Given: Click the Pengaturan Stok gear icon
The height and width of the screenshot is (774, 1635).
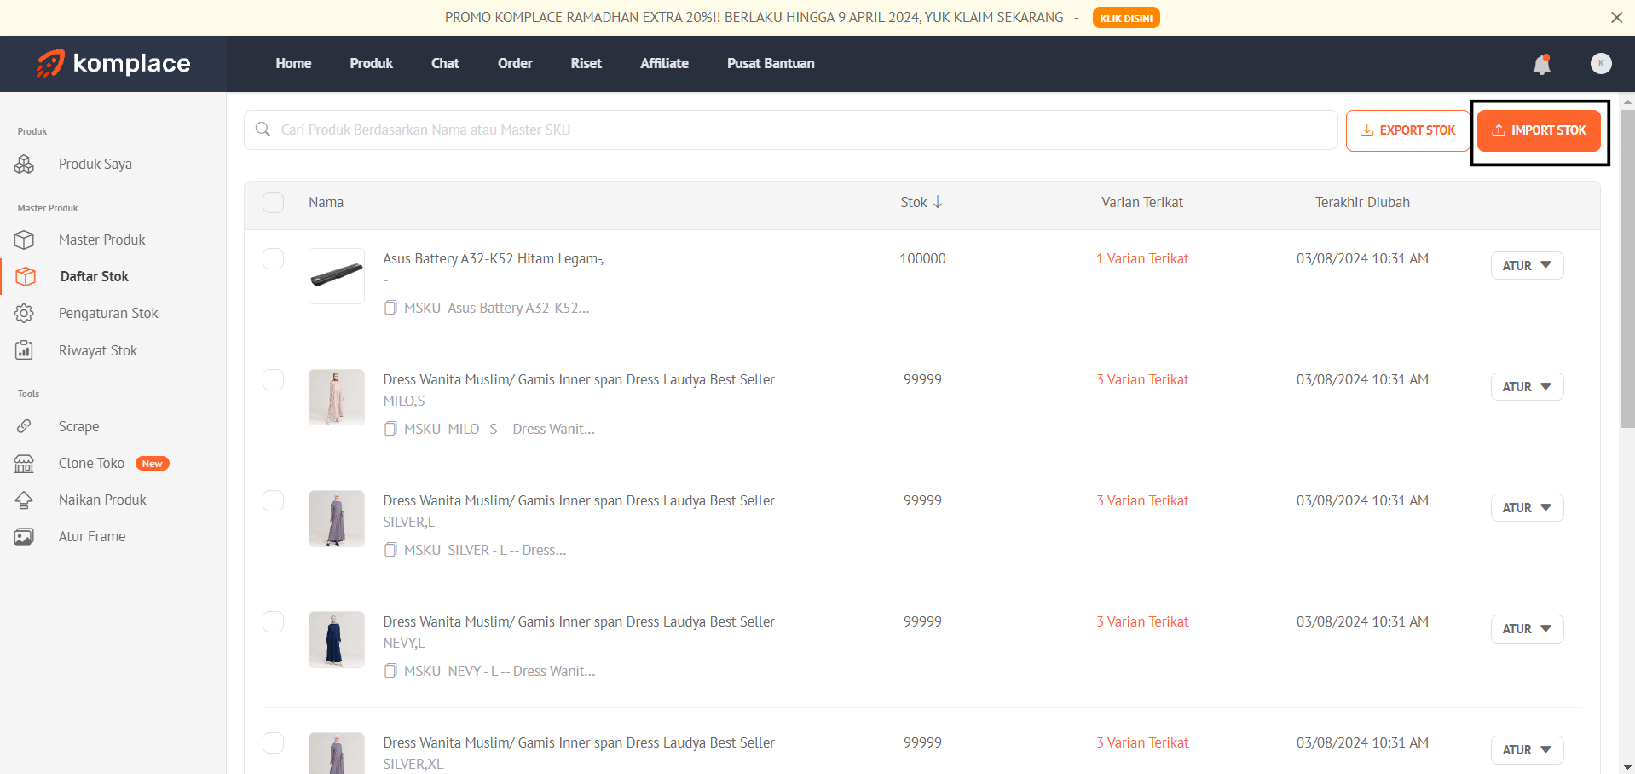Looking at the screenshot, I should (x=24, y=313).
